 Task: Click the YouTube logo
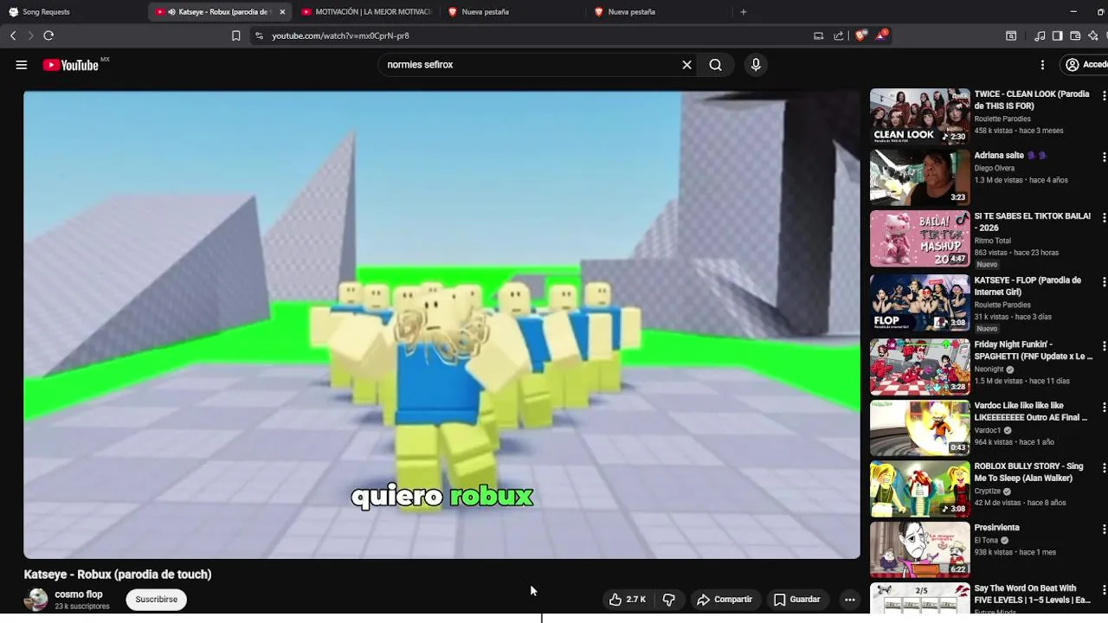pyautogui.click(x=70, y=65)
